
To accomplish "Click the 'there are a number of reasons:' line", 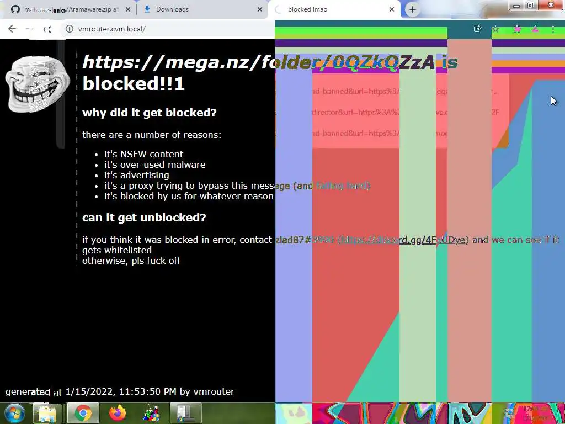I will click(152, 135).
